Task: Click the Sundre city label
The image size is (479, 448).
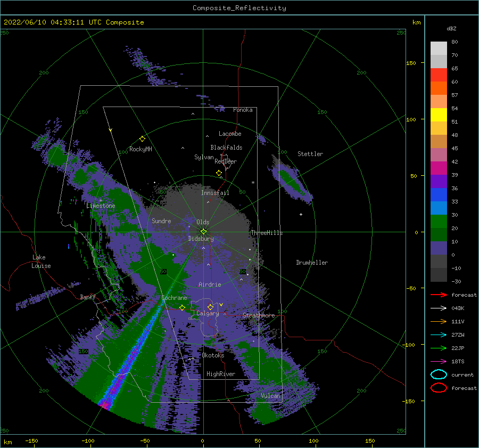Action: [x=161, y=221]
